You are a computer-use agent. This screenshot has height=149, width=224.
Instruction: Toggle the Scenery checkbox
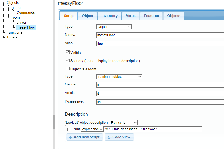[68, 60]
